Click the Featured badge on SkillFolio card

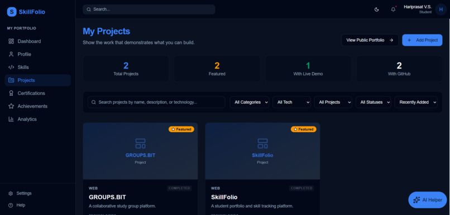pos(304,129)
